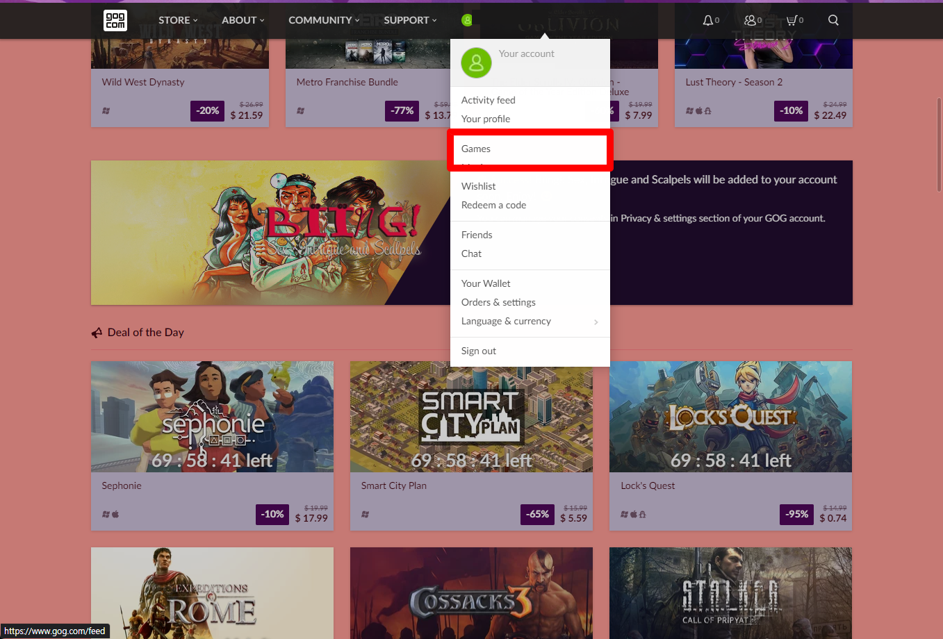Click the -10% Sephonie discount badge
The image size is (943, 639).
click(x=272, y=514)
